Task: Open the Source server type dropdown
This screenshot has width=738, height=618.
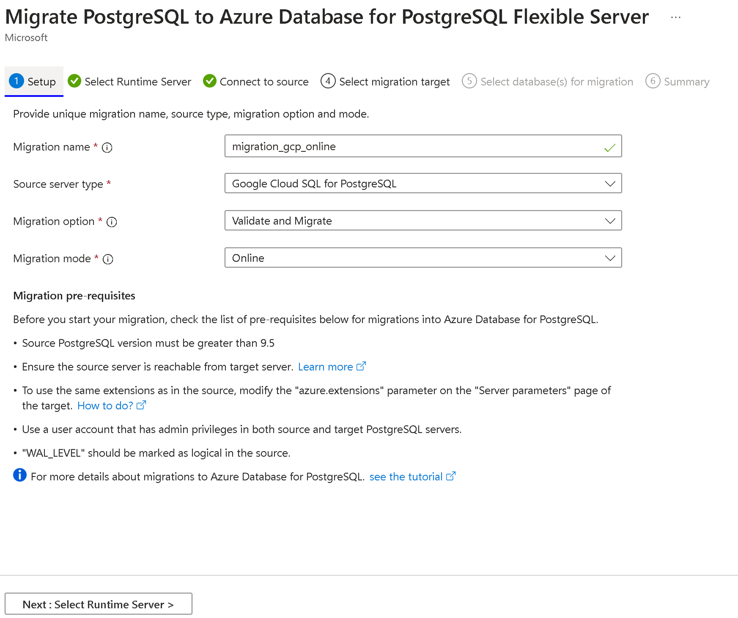Action: (x=423, y=183)
